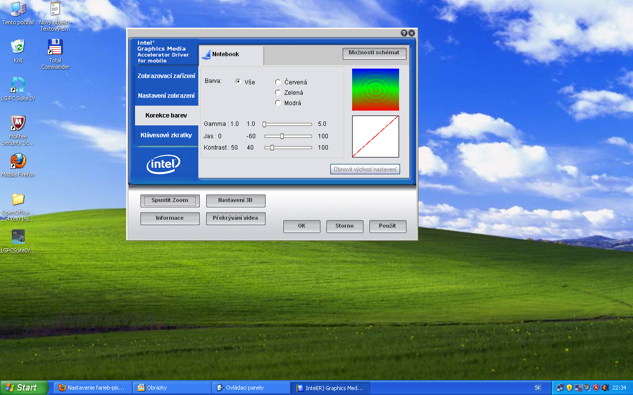The width and height of the screenshot is (633, 395).
Task: Open the LG PC Suite IV shortcut
Action: tap(18, 85)
